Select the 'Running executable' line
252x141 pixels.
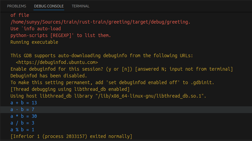click(x=34, y=42)
